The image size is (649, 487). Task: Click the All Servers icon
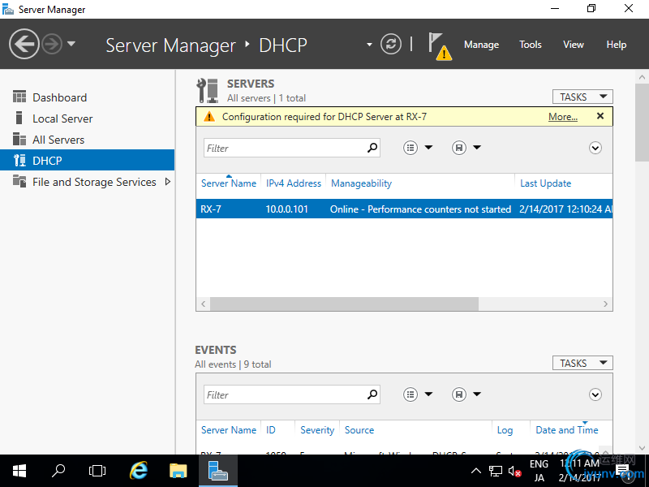(19, 139)
